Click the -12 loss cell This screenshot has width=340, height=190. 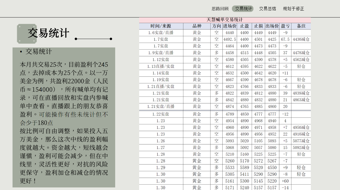[x=285, y=114]
